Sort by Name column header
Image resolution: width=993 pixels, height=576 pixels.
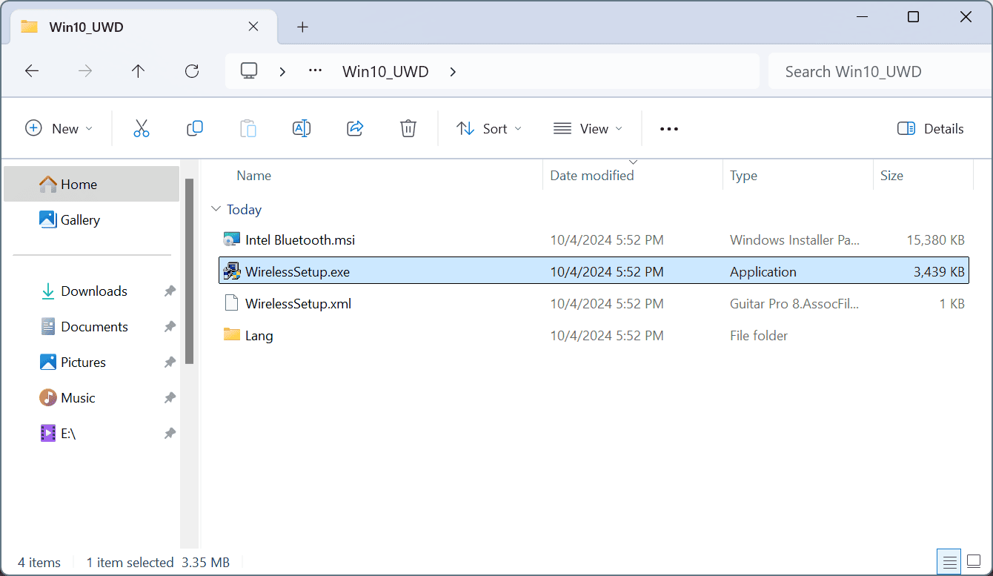(253, 176)
